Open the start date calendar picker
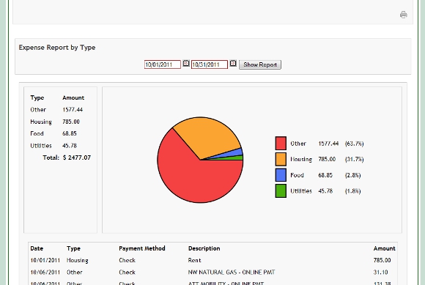The image size is (425, 285). 186,64
